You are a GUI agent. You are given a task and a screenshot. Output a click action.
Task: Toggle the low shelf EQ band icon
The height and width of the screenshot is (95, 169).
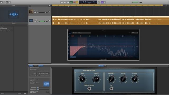(x=81, y=36)
